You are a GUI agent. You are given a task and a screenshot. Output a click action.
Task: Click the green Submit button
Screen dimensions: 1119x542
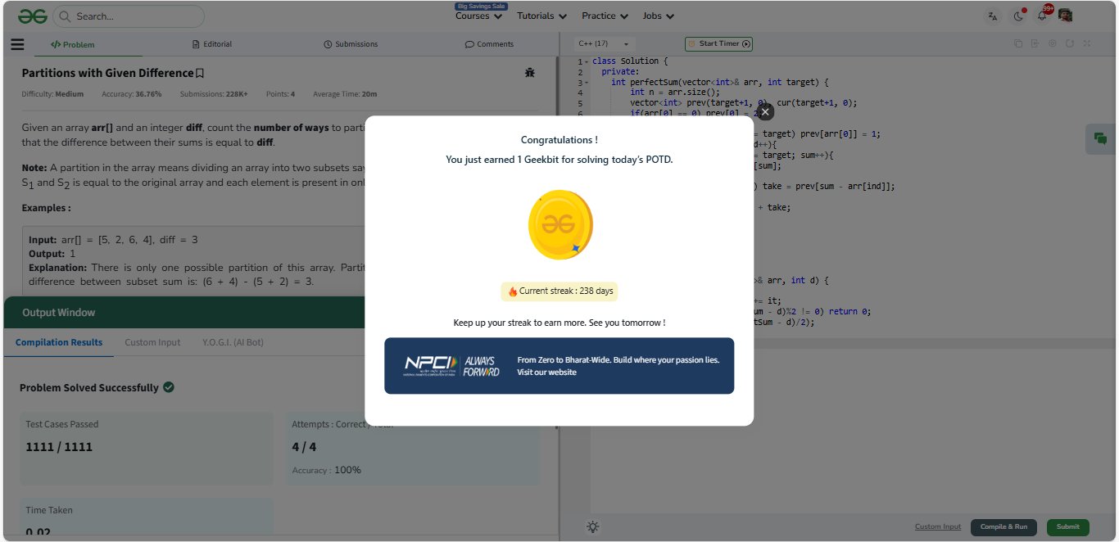click(x=1068, y=527)
